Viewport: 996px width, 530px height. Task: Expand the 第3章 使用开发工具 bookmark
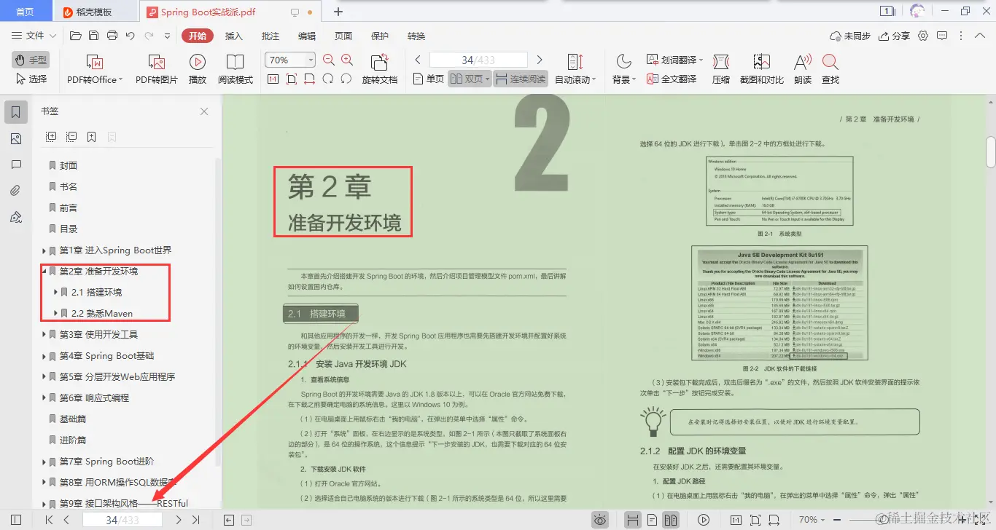tap(44, 334)
